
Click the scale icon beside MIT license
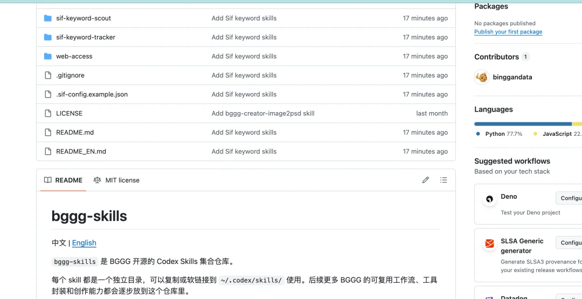coord(97,180)
